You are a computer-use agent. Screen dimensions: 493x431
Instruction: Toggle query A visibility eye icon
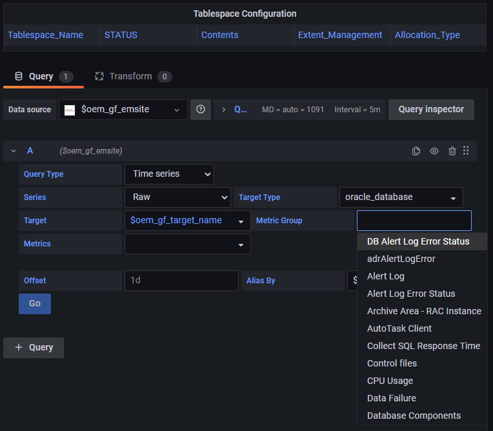(434, 151)
